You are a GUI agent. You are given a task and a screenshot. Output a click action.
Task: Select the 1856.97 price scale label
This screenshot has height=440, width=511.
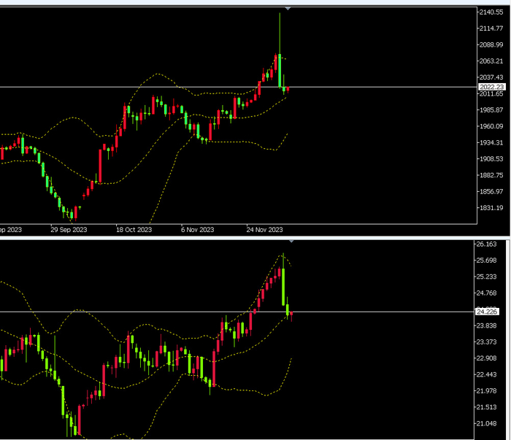click(491, 191)
